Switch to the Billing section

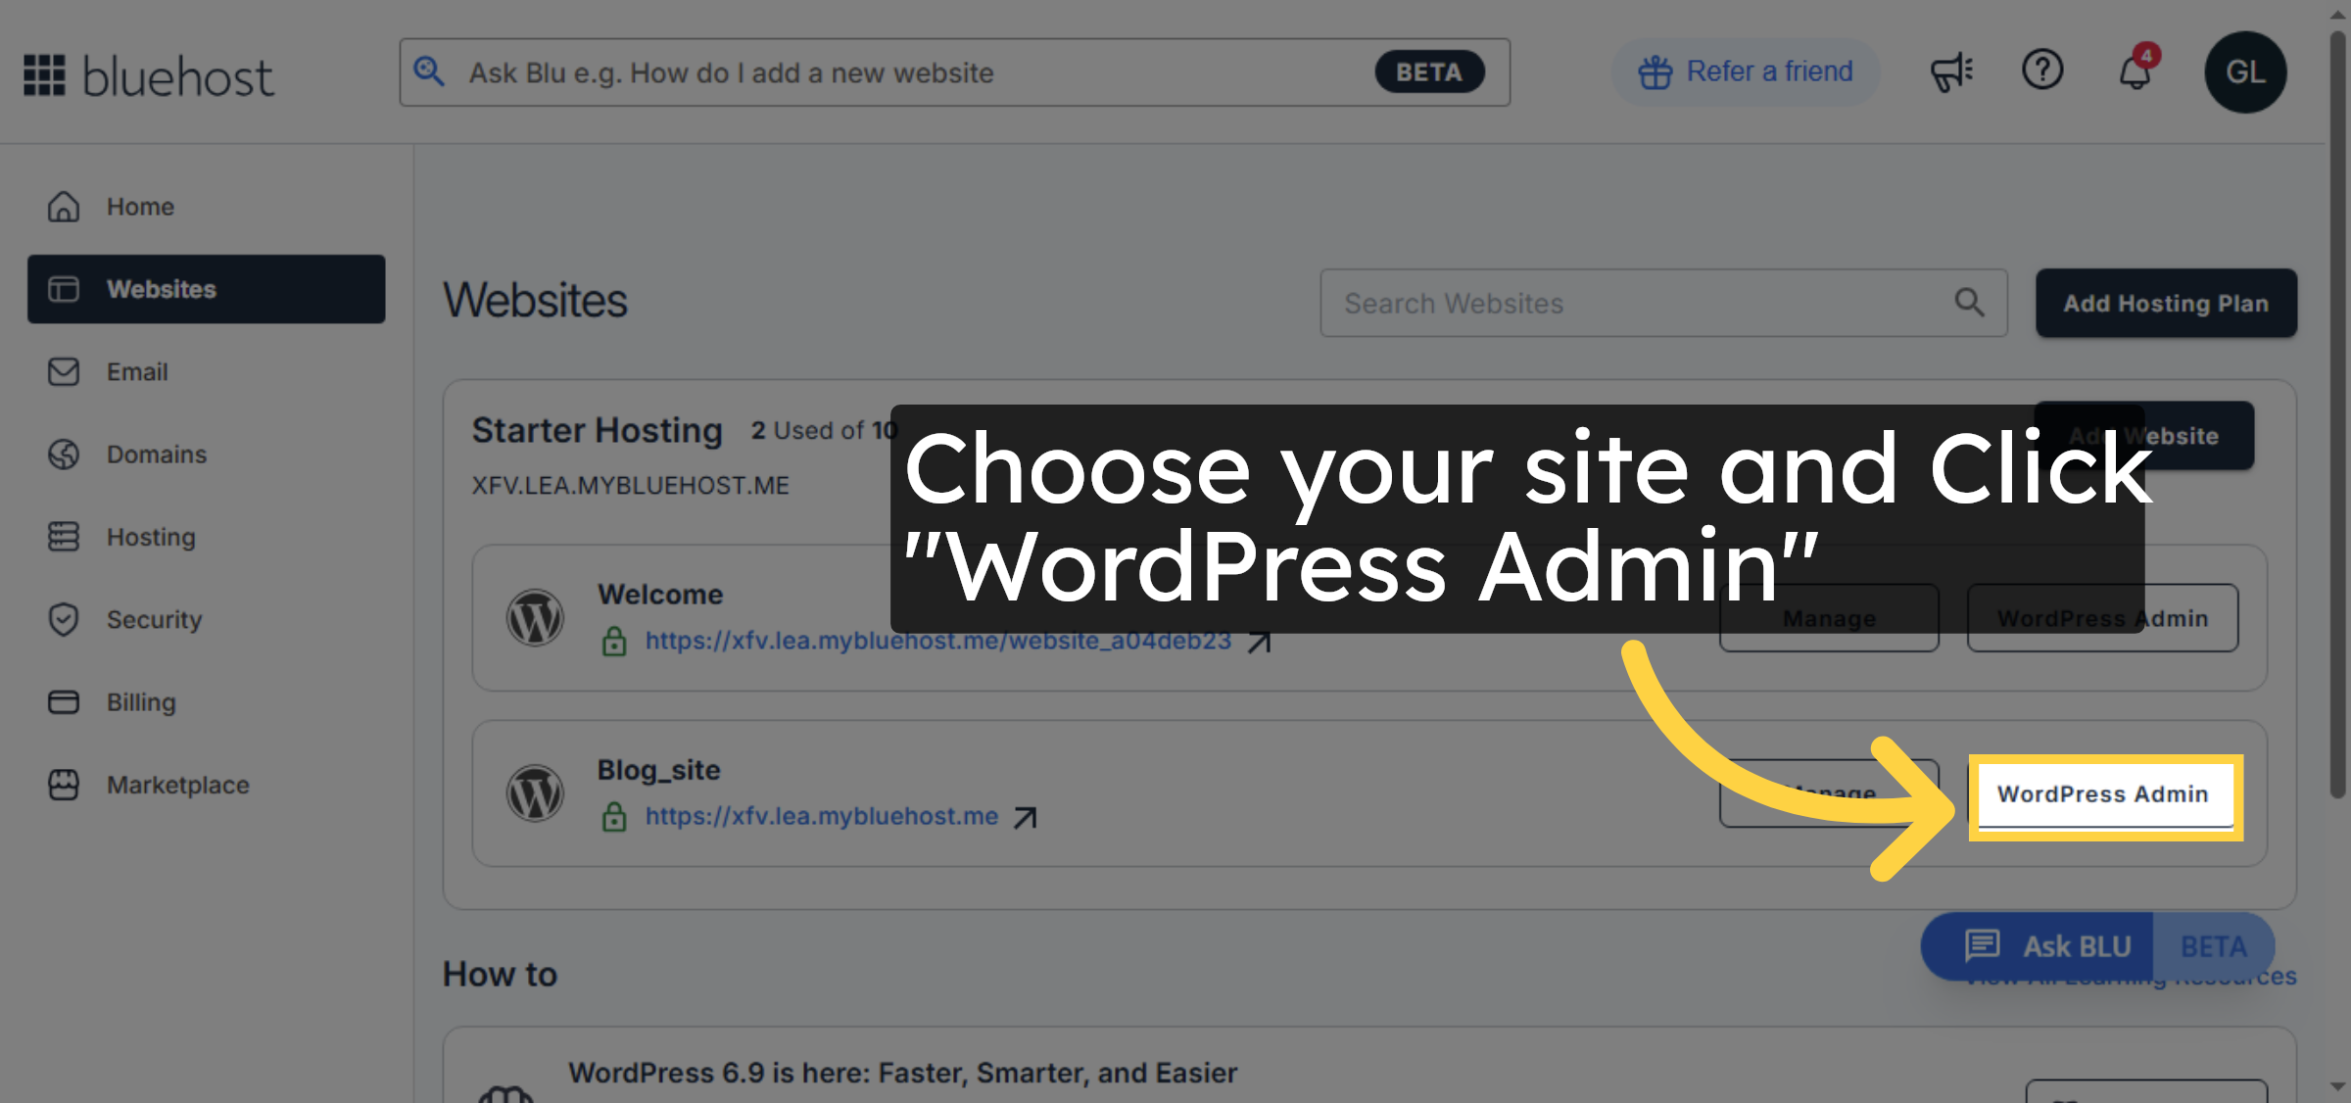point(142,701)
